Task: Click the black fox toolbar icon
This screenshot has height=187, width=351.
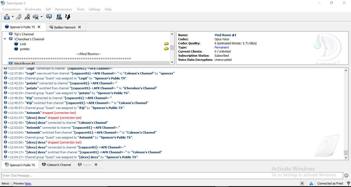Action: (x=68, y=17)
